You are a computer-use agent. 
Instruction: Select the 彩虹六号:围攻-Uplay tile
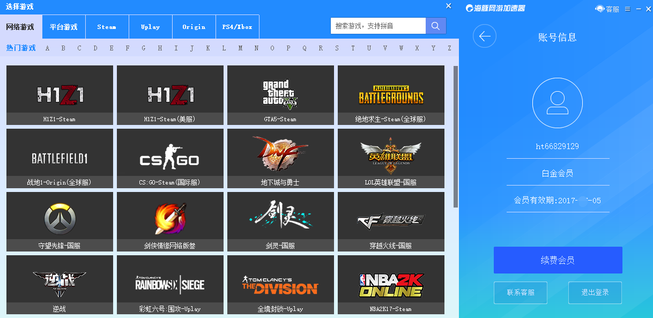[170, 285]
